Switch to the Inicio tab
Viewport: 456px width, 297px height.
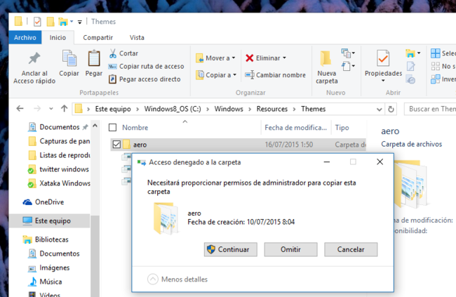(58, 37)
